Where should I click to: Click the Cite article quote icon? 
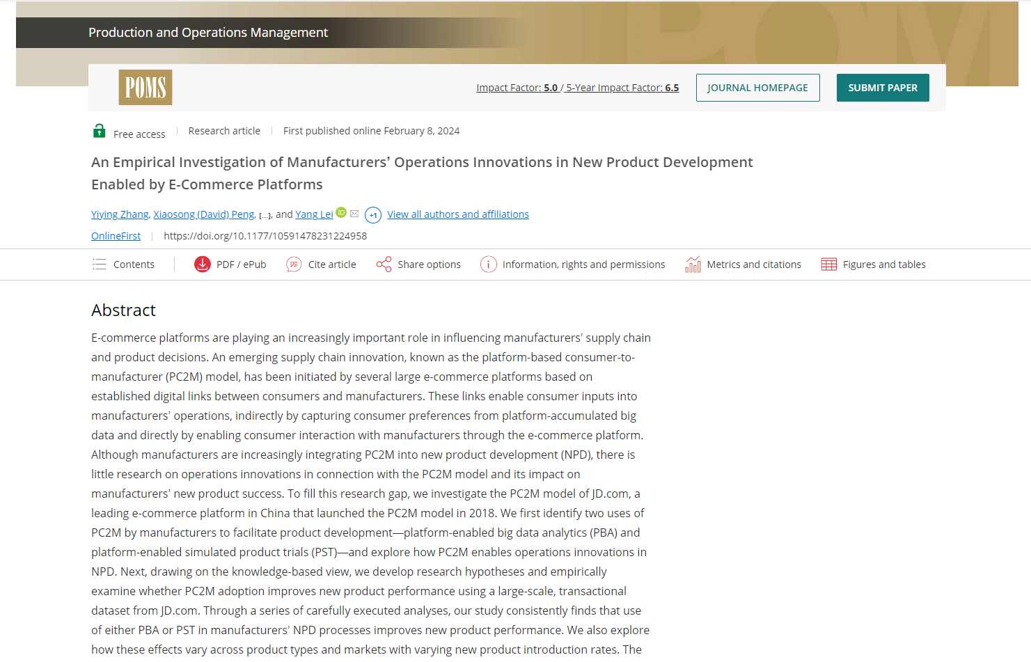[x=294, y=265]
